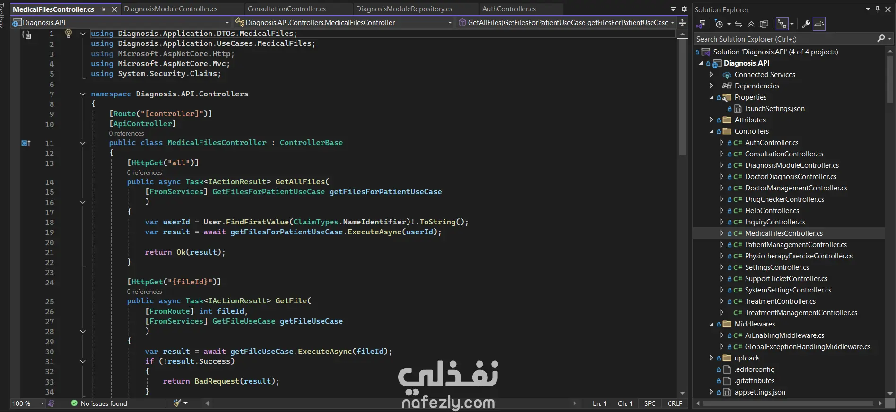The image size is (896, 412).
Task: Expand the Attributes folder
Action: click(x=711, y=120)
